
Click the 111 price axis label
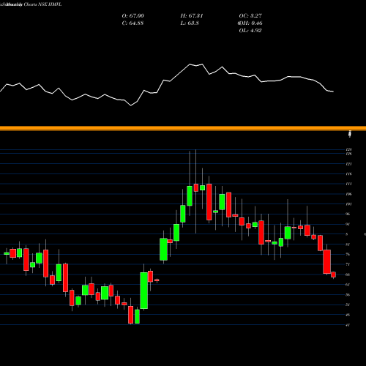[349, 184]
